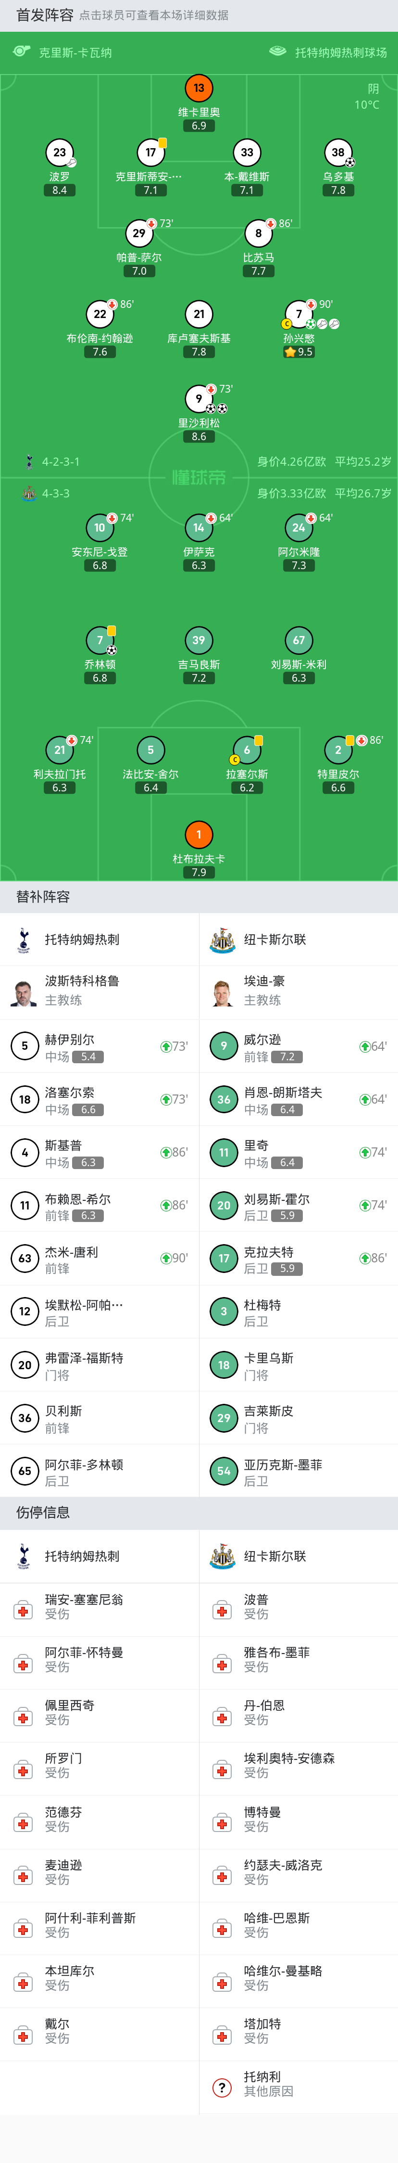The image size is (398, 2163).
Task: Open goalkeeper 维卡里奥 number 13 icon
Action: (x=199, y=88)
